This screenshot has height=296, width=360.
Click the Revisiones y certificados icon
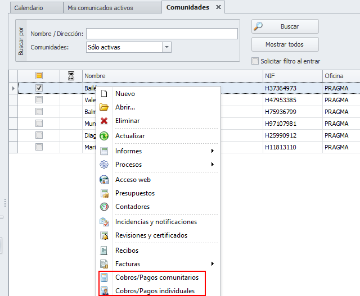pyautogui.click(x=104, y=235)
